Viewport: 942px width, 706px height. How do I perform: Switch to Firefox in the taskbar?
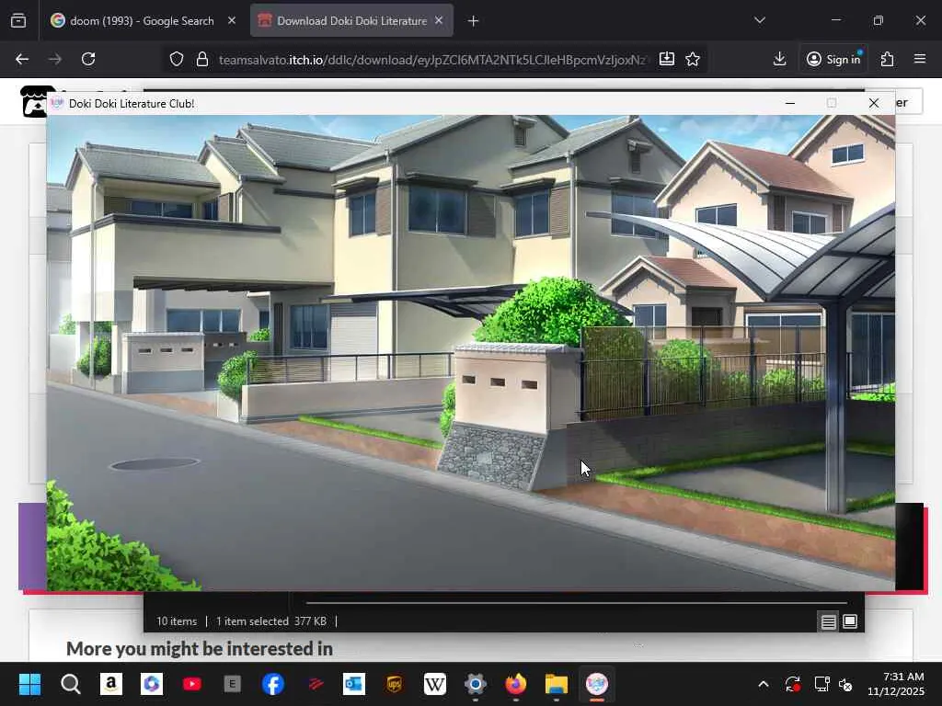click(x=515, y=684)
